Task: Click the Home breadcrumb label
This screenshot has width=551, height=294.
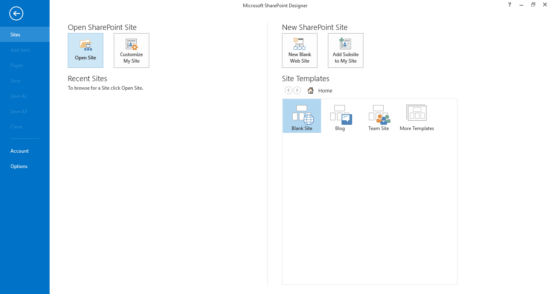Action: click(325, 91)
